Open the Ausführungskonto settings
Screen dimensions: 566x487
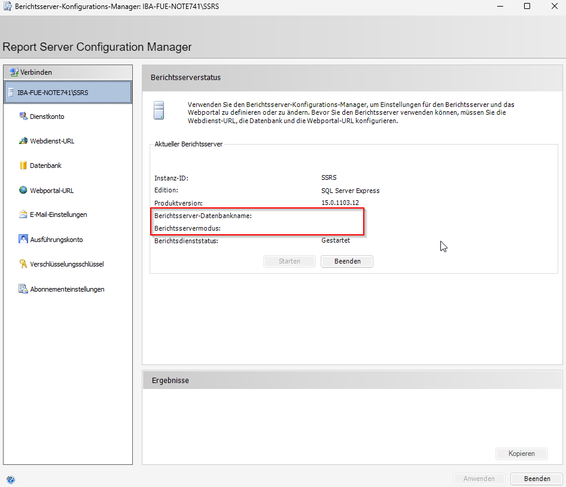coord(56,240)
